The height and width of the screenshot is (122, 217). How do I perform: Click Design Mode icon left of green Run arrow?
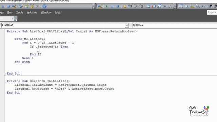100,6
